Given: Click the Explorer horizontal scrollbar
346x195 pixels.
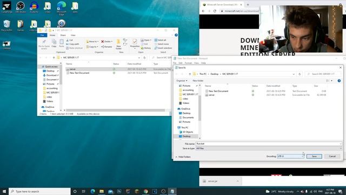Looking at the screenshot, I should pyautogui.click(x=115, y=110).
